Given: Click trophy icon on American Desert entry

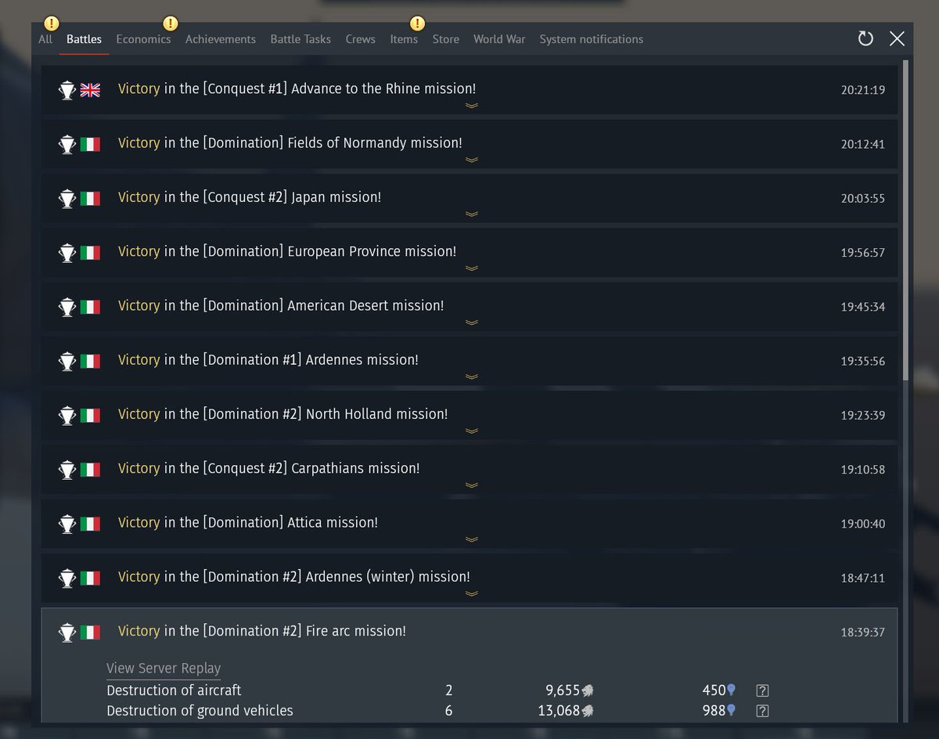Looking at the screenshot, I should [67, 307].
